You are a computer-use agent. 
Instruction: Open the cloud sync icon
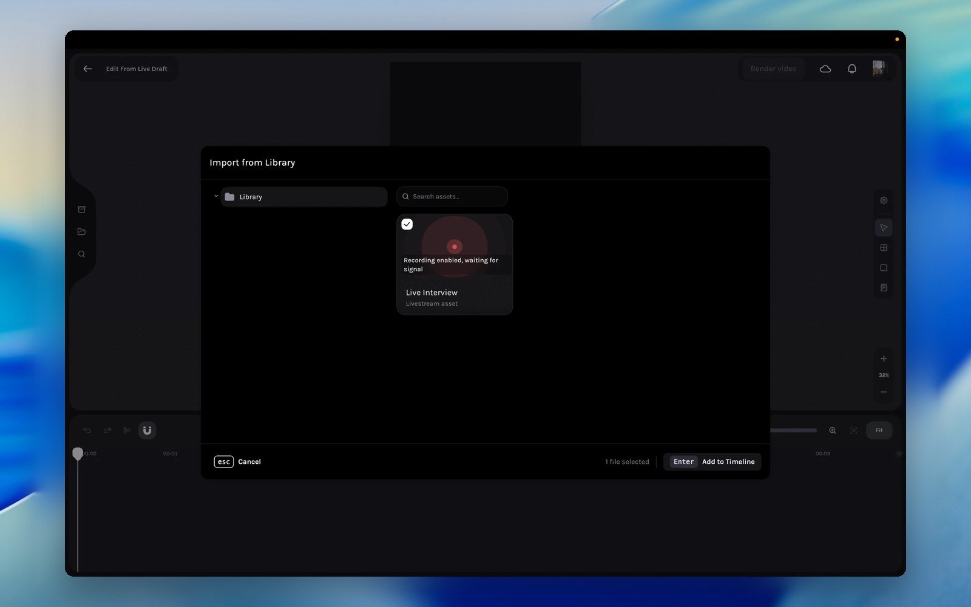point(825,69)
